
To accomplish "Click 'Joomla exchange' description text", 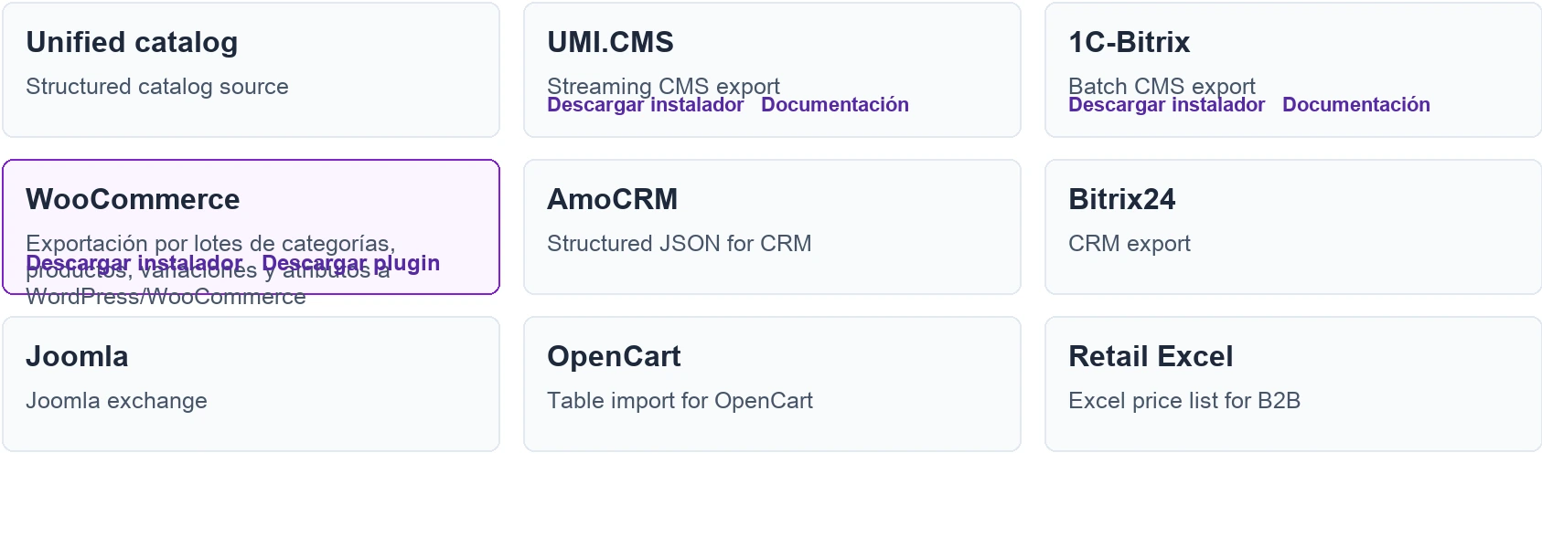I will [116, 401].
